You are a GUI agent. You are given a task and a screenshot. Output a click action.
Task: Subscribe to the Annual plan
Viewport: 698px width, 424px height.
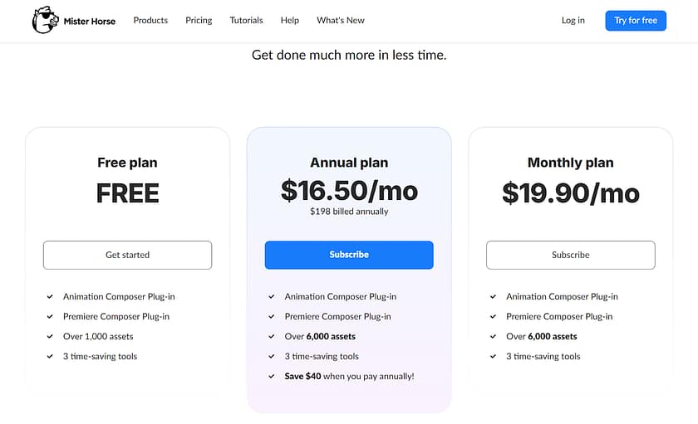click(x=349, y=255)
